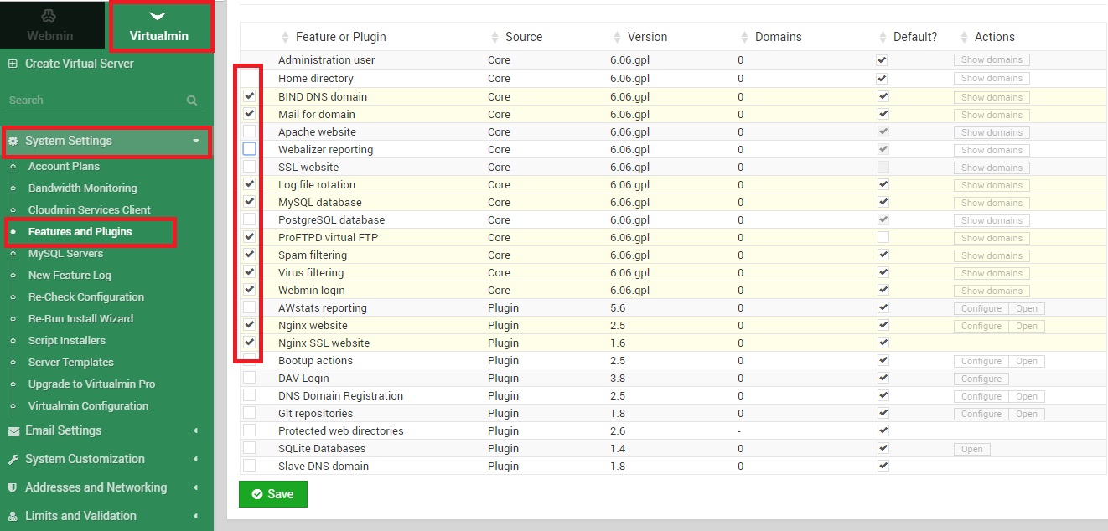This screenshot has height=531, width=1108.
Task: Open MySQL Servers
Action: click(65, 253)
